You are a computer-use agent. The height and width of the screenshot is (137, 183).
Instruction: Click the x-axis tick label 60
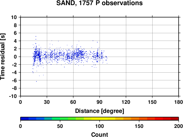click(73, 102)
